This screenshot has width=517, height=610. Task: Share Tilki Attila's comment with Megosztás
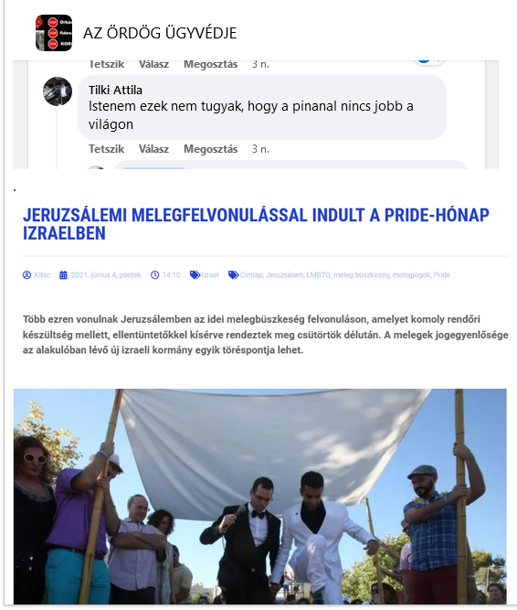tap(210, 148)
